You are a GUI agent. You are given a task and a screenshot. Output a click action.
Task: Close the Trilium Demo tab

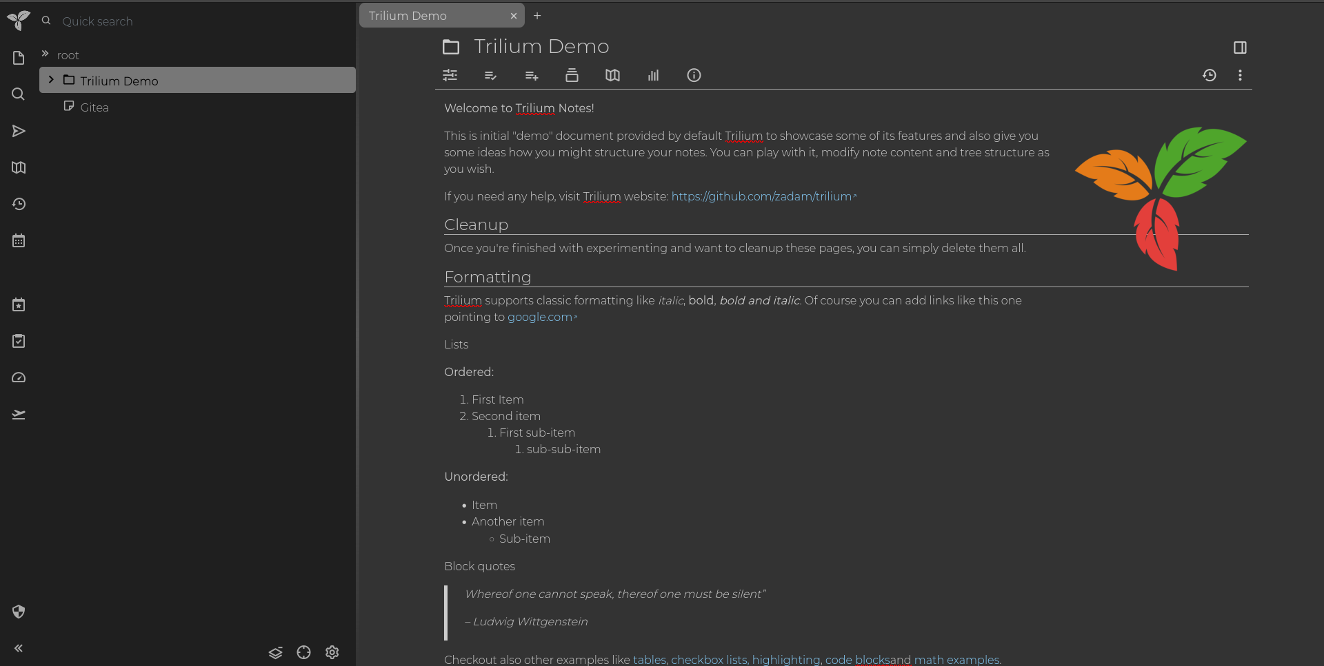point(514,16)
